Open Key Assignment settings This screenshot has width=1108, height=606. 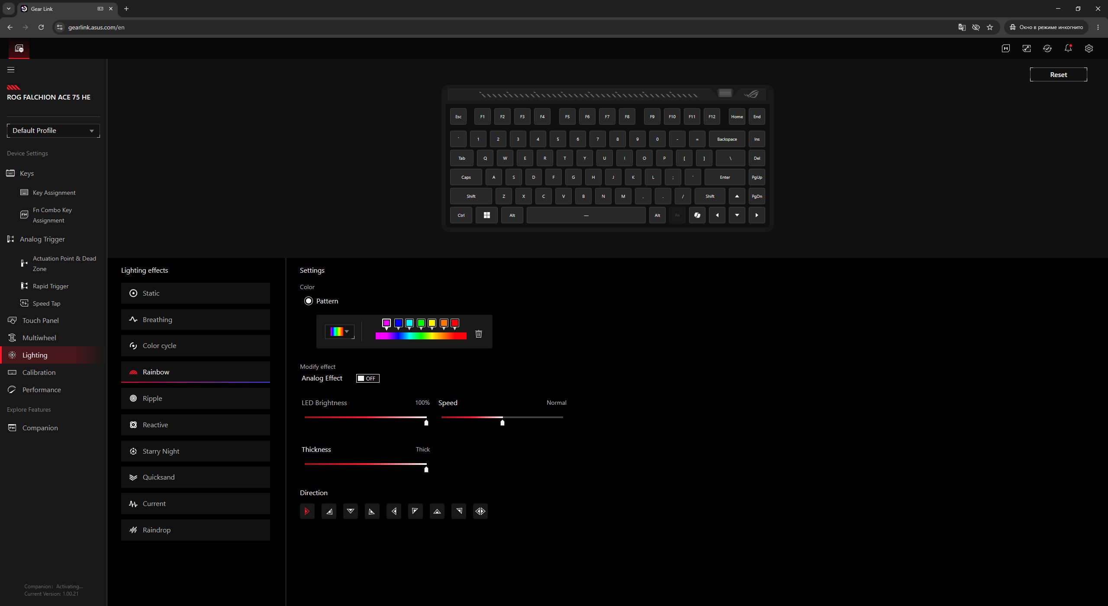[54, 193]
